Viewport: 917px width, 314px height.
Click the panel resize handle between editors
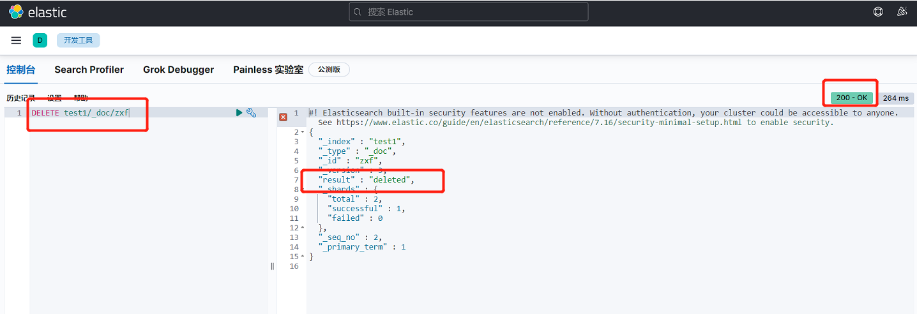pos(272,266)
